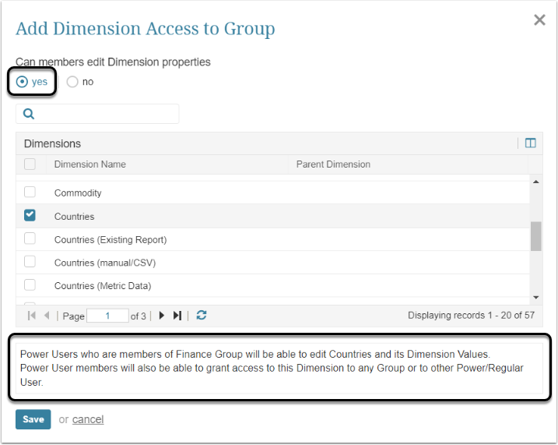Viewport: 558px width, 445px height.
Task: Check the Commodity dimension checkbox
Action: point(30,192)
